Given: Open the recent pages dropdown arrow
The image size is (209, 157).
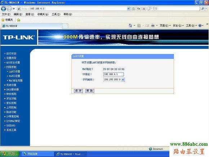Looking at the screenshot, I should point(14,9).
